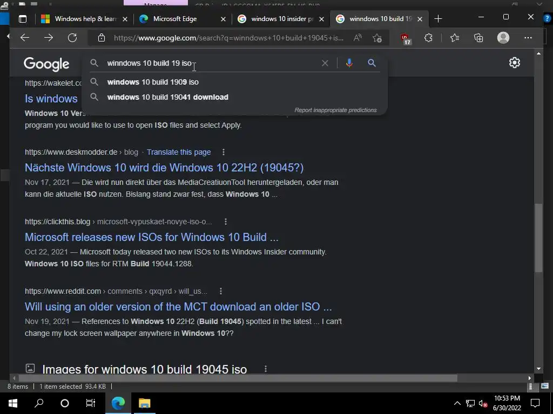
Task: Reload the page with the refresh icon
Action: click(x=72, y=38)
